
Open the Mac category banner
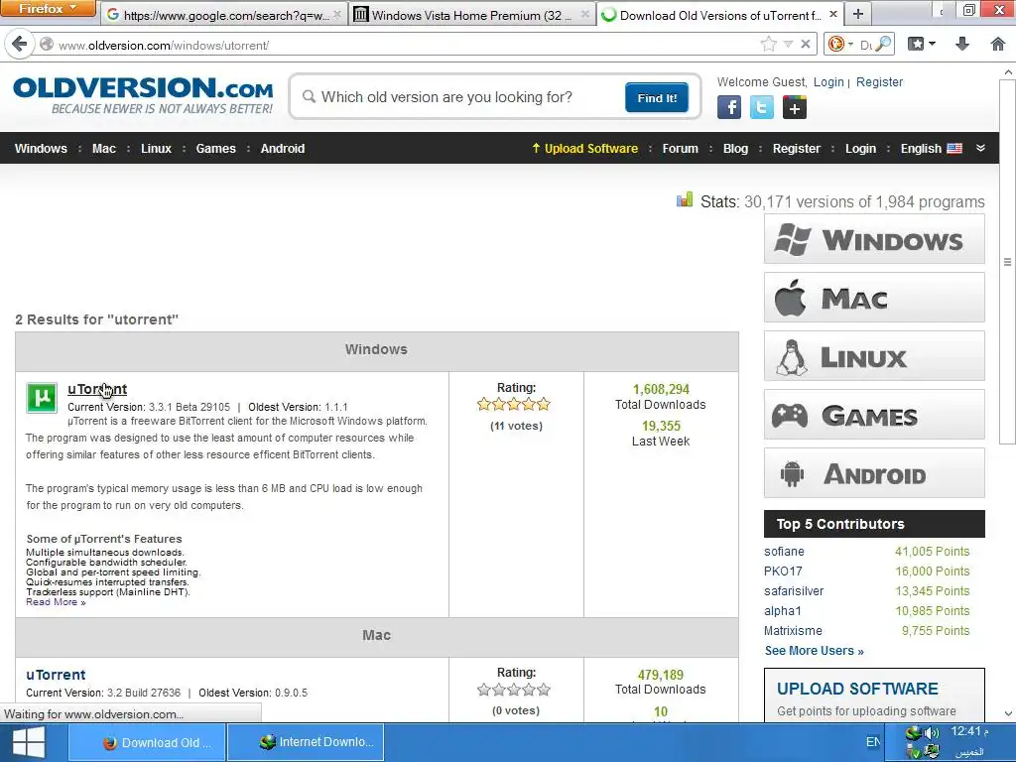874,298
